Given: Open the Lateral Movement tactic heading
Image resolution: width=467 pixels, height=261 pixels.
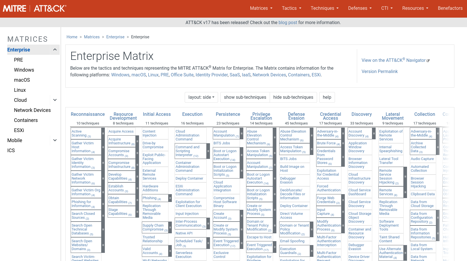Looking at the screenshot, I should point(393,116).
